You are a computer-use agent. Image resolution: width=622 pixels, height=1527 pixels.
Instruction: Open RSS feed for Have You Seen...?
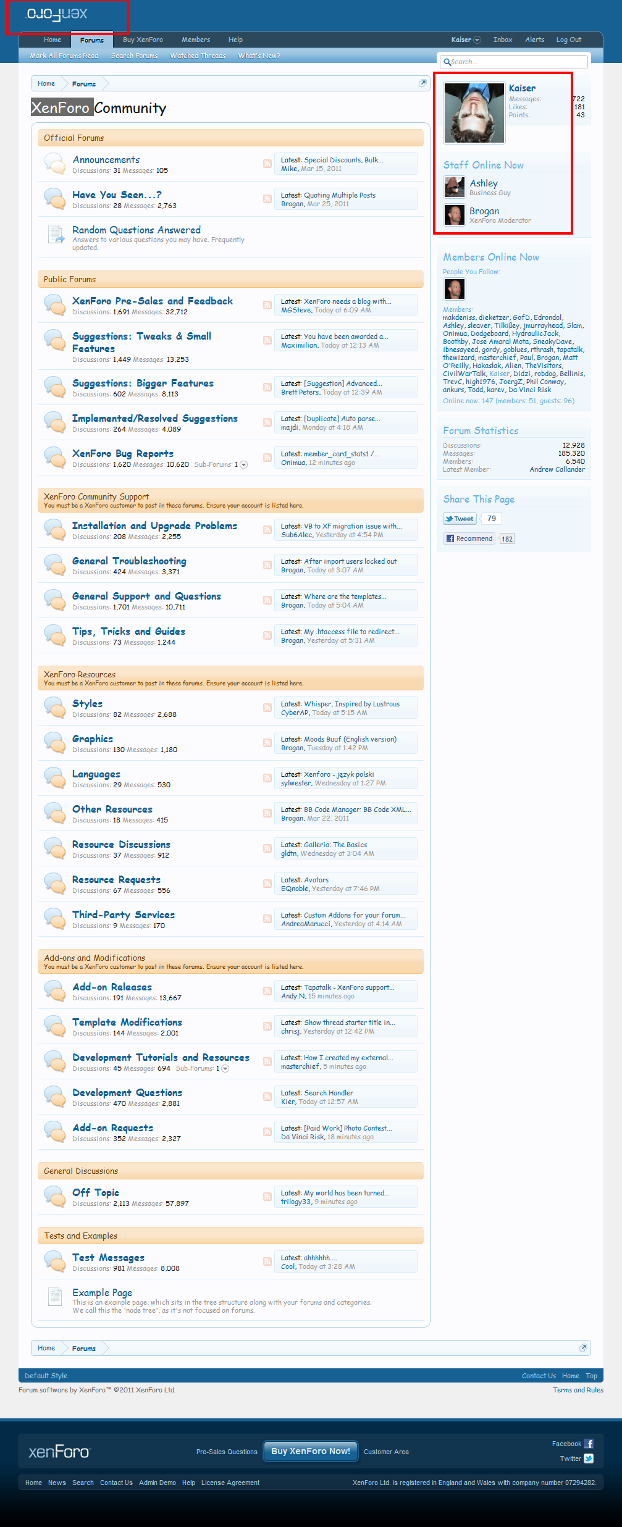click(x=267, y=199)
